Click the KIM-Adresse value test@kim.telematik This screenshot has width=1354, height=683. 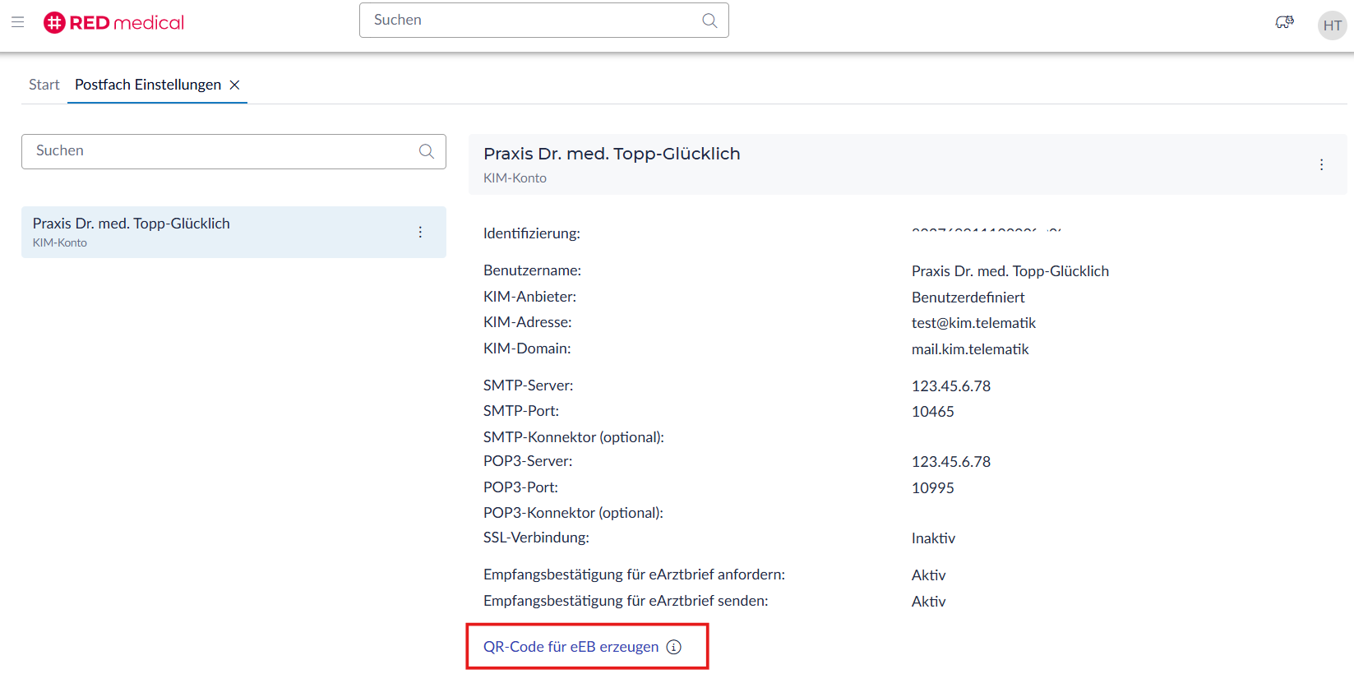973,323
